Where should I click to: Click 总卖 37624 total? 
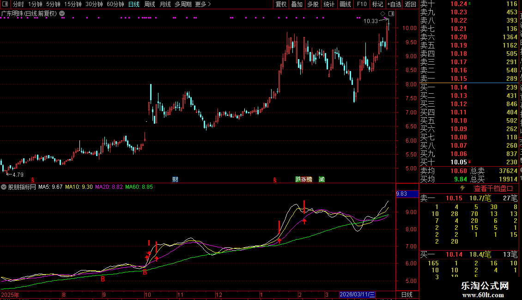(494, 171)
